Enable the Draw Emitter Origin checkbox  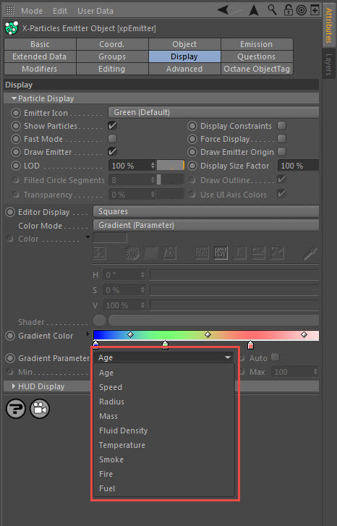(281, 152)
